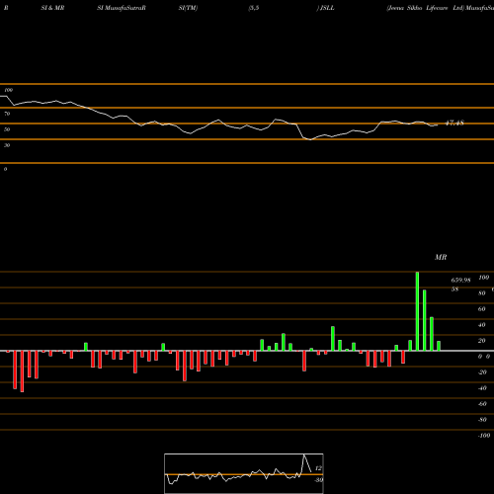
Task: Click the MR axis label -100
Action: point(484,436)
